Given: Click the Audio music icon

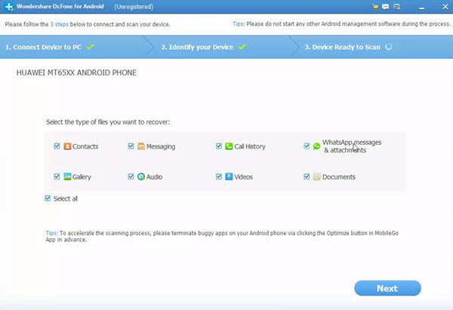Looking at the screenshot, I should (x=141, y=176).
